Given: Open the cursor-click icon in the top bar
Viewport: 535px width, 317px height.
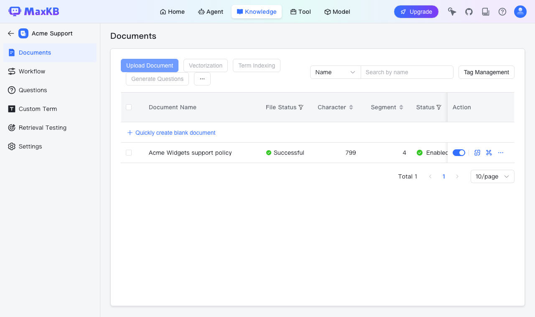Looking at the screenshot, I should 452,12.
